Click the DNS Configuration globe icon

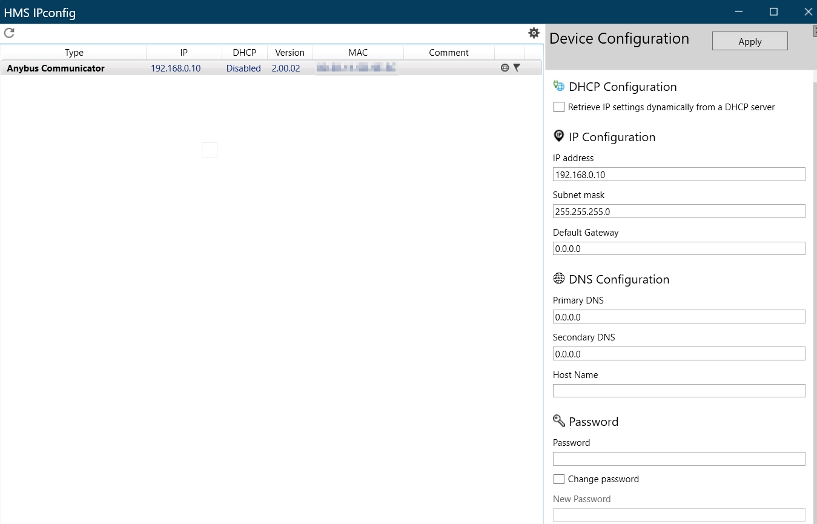(559, 279)
